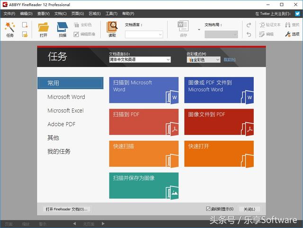Toggle the 启动时显示(S) checkbox
This screenshot has width=303, height=228.
208,209
